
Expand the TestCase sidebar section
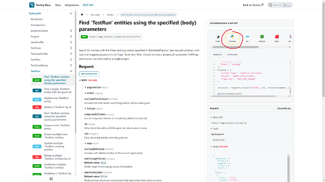71,48
